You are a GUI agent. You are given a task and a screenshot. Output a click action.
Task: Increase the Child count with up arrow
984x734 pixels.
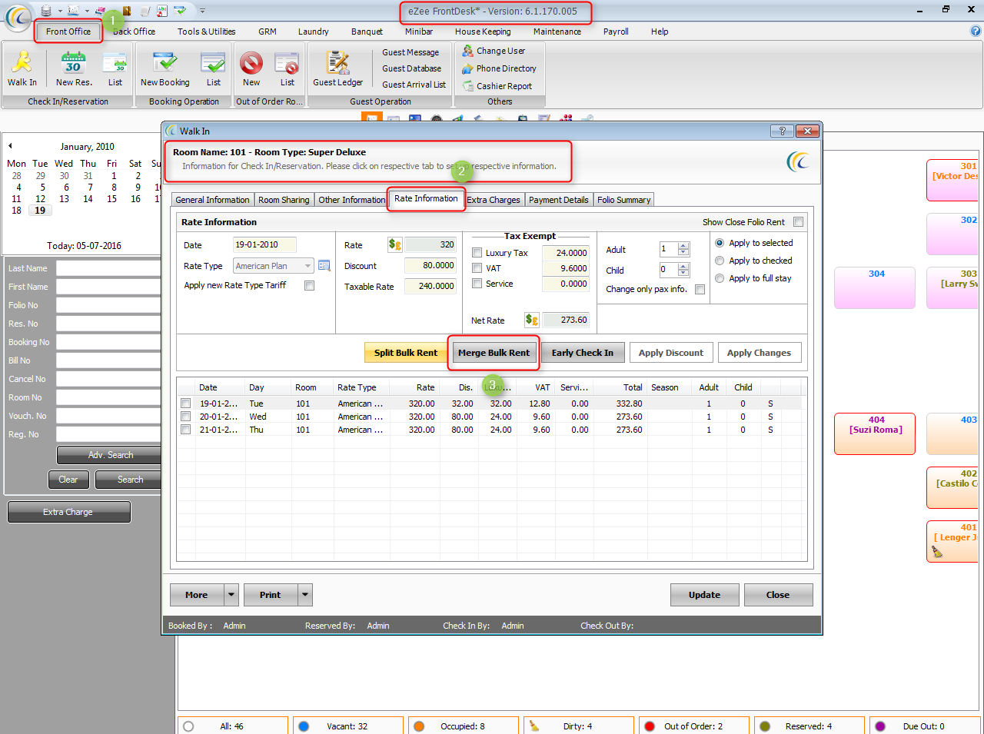tap(683, 266)
